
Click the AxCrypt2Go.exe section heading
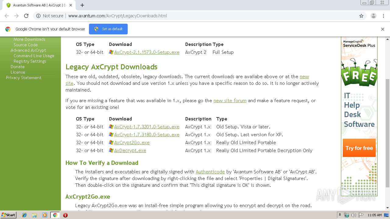coord(88,197)
